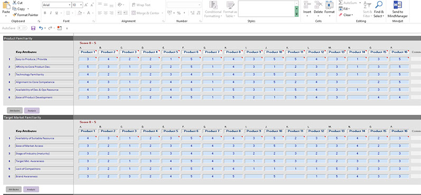Viewport: 421px width, 195px height.
Task: Open the Font dialog launcher
Action: [x=93, y=21]
